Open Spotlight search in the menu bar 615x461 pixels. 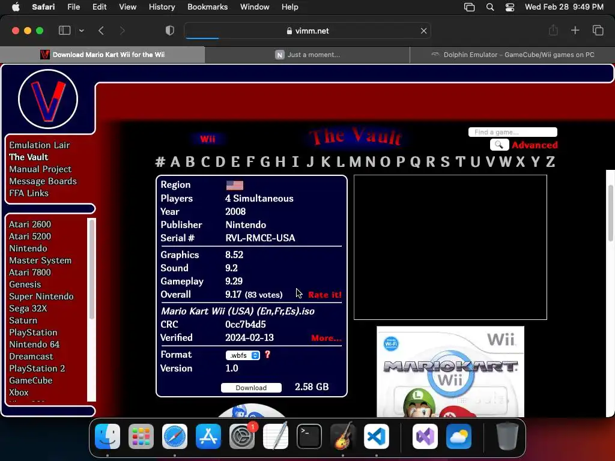coord(490,7)
